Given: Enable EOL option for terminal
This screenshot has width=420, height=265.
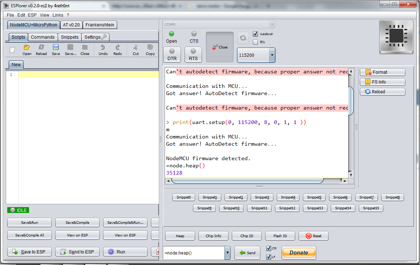Looking at the screenshot, I should click(255, 42).
